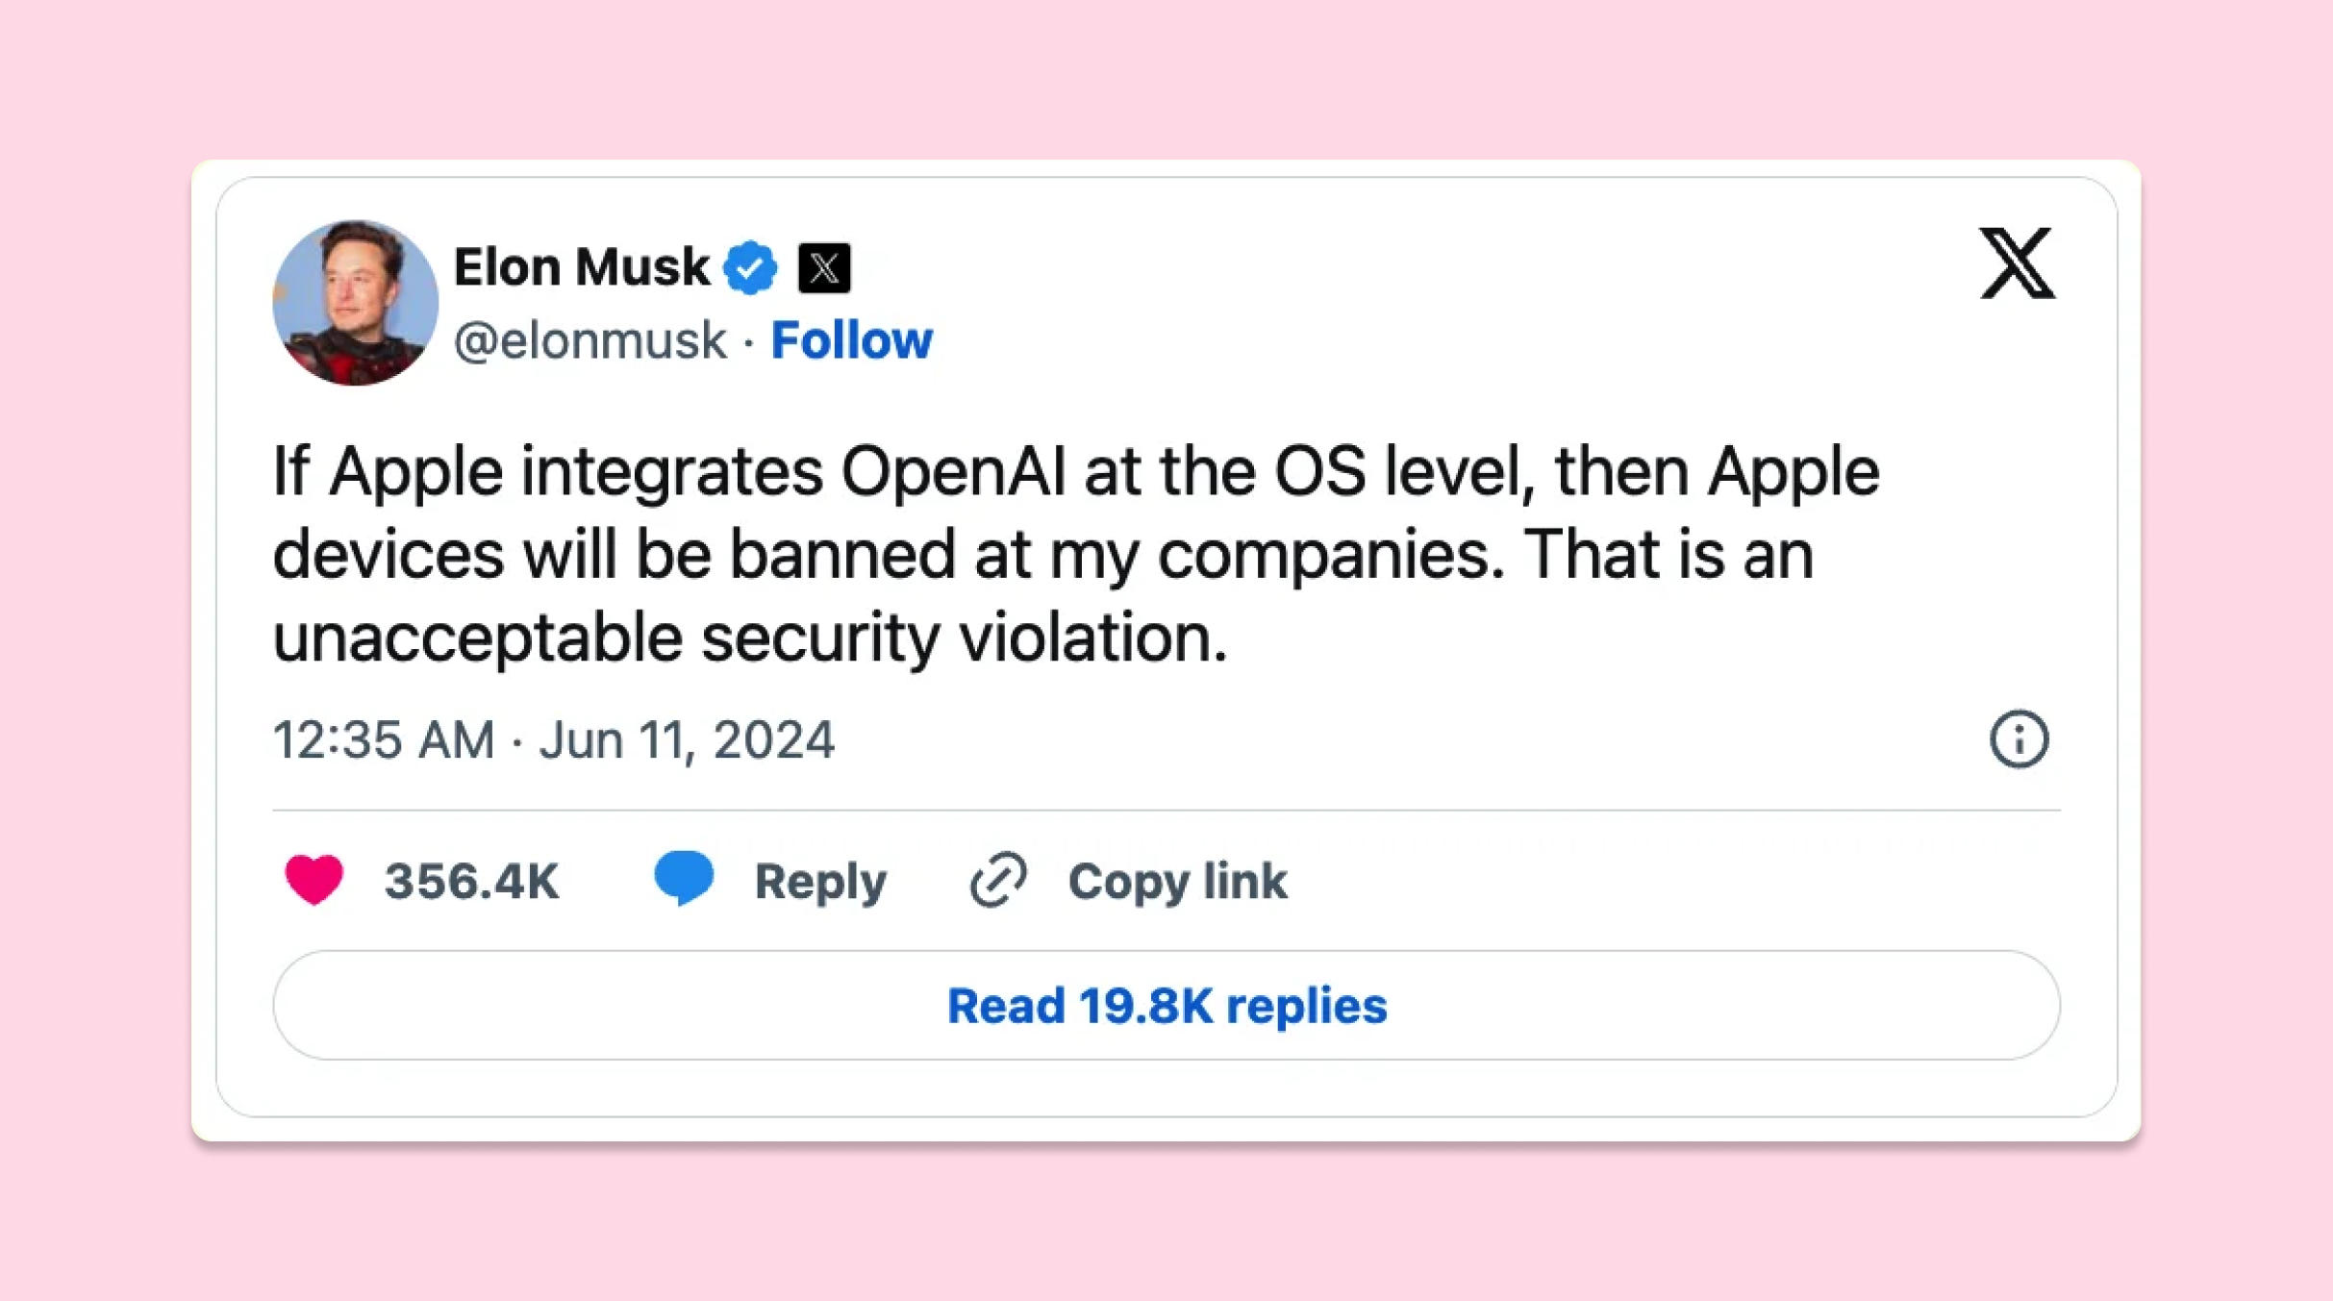Click the Elon Musk display name
This screenshot has width=2333, height=1301.
(x=581, y=266)
